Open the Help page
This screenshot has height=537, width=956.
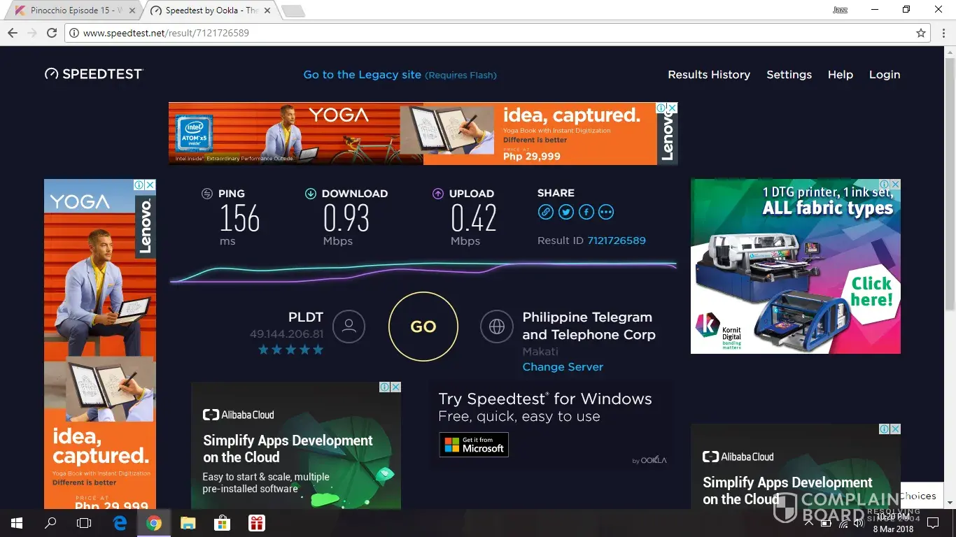click(841, 75)
